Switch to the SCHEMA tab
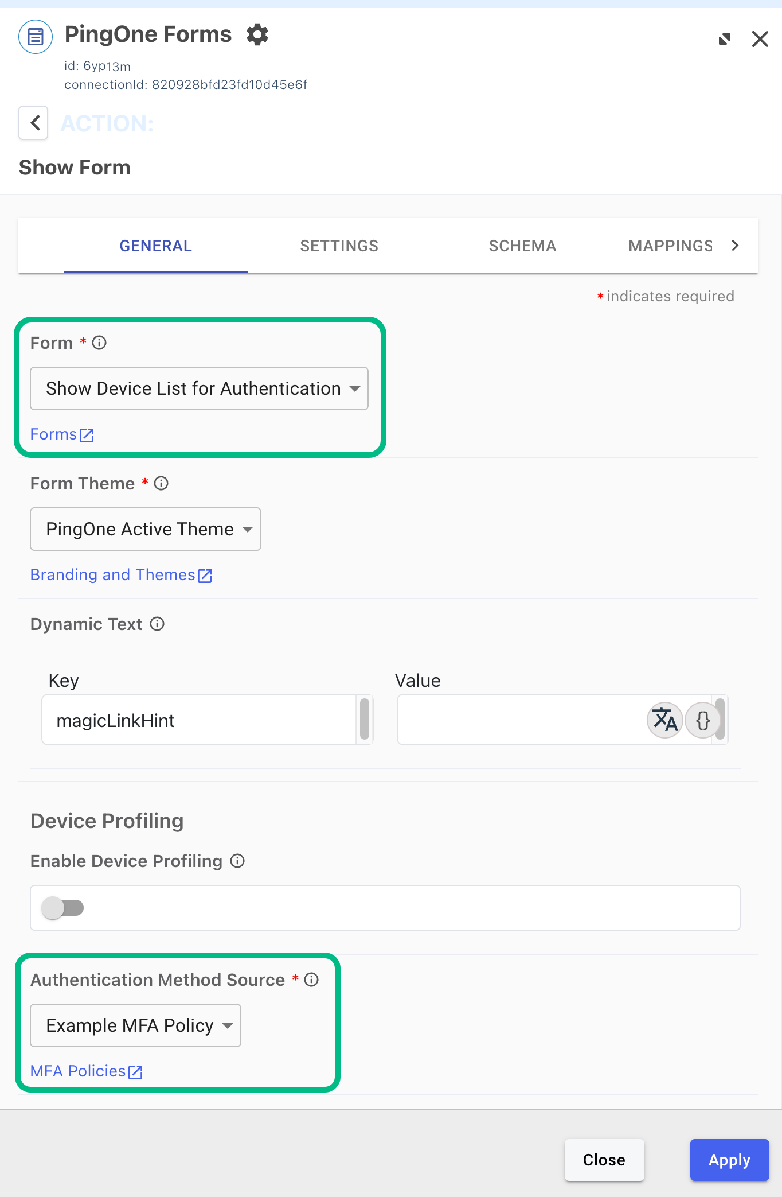The height and width of the screenshot is (1197, 782). 522,246
